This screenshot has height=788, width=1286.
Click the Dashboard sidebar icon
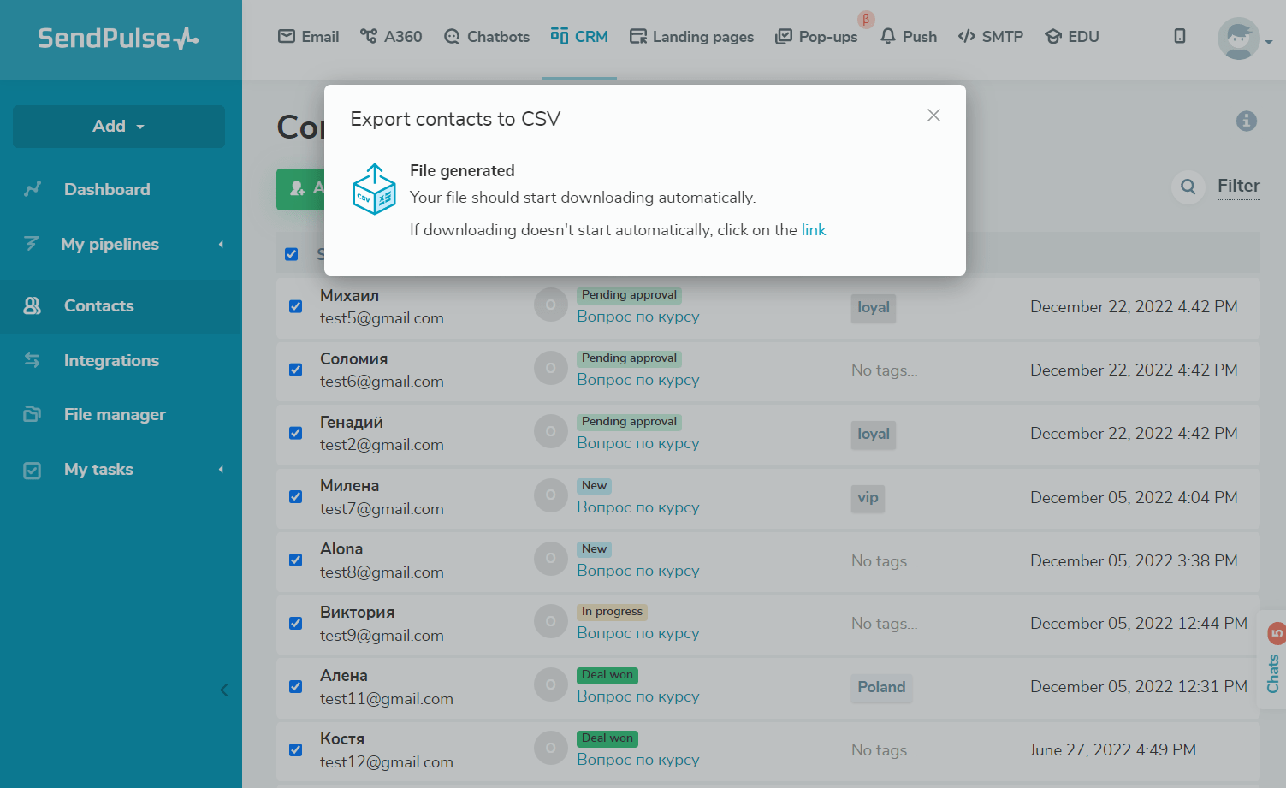coord(33,189)
